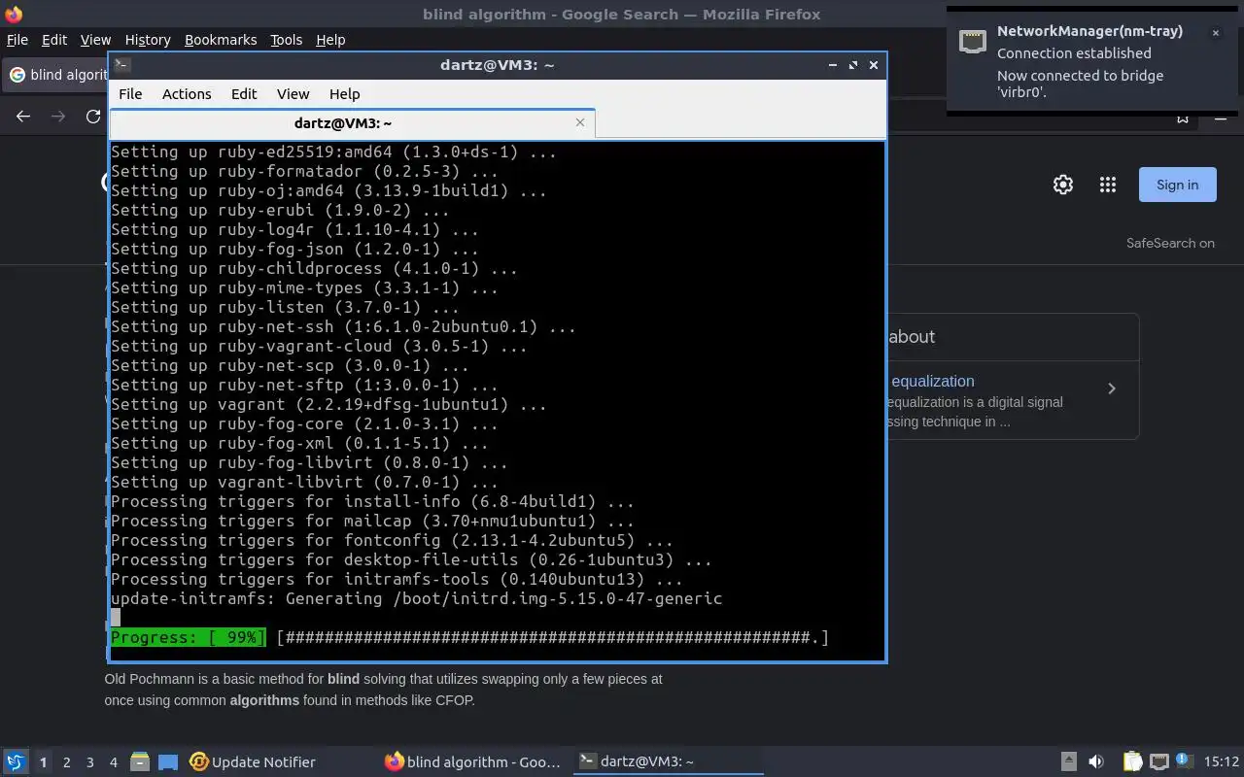
Task: Switch to workspace 3 in taskbar
Action: [90, 762]
